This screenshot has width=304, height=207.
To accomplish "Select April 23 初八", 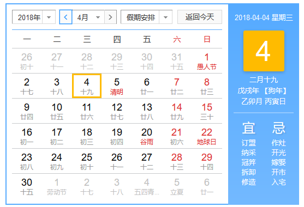I will click(x=27, y=161).
